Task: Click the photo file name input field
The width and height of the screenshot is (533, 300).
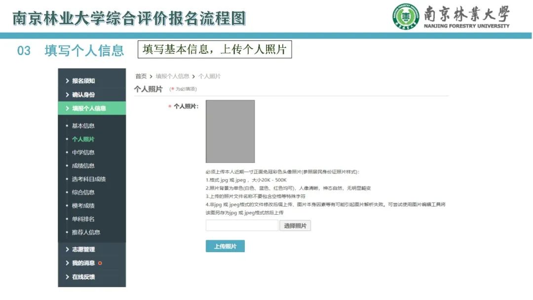Action: (242, 226)
